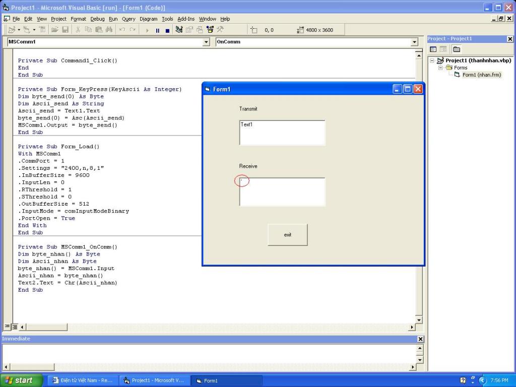The width and height of the screenshot is (516, 387).
Task: Click the Find binoculars toolbar icon
Action: point(109,30)
